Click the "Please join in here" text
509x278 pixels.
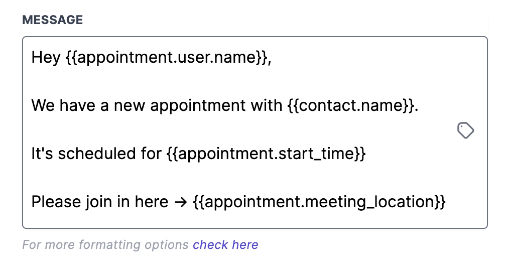[99, 202]
